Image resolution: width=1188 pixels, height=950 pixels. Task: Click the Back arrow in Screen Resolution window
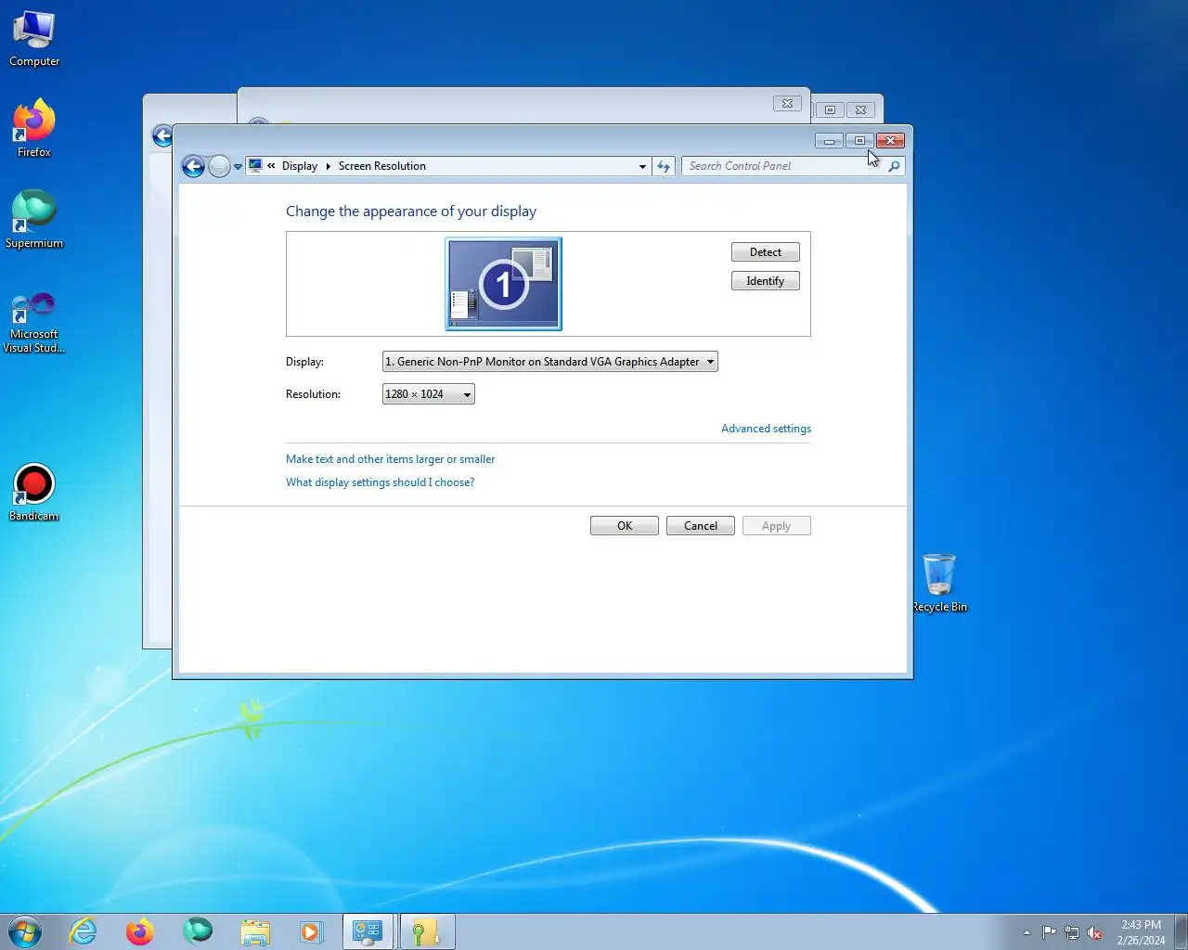(x=193, y=166)
